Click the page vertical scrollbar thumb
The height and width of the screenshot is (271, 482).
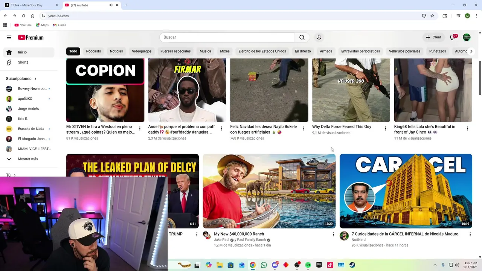pos(480,78)
